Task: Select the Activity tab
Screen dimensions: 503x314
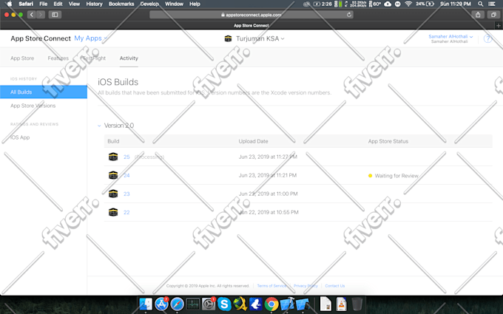Action: click(x=129, y=58)
